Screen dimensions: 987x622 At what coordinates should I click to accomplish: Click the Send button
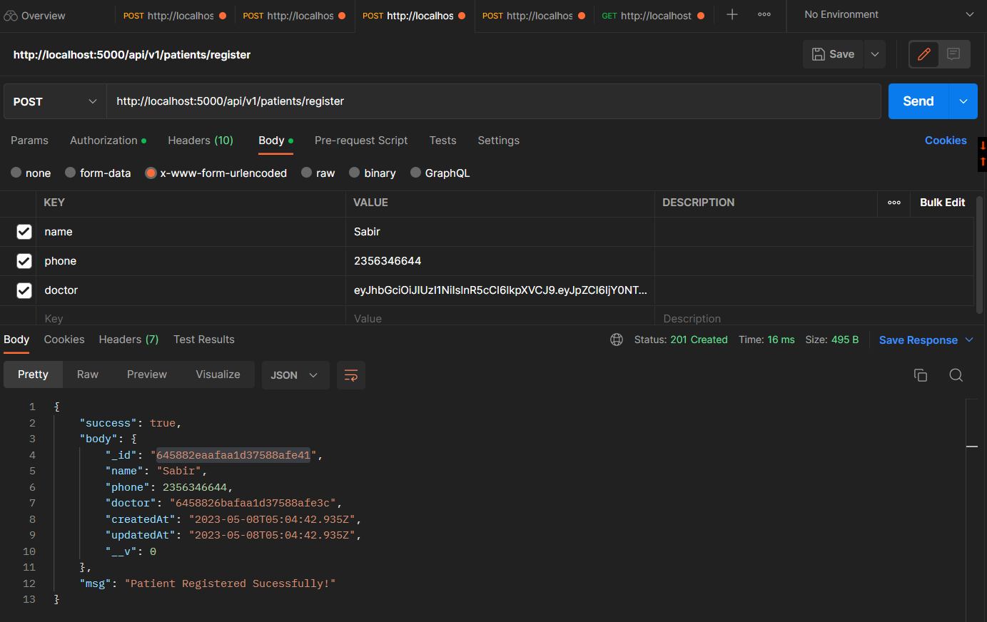918,101
